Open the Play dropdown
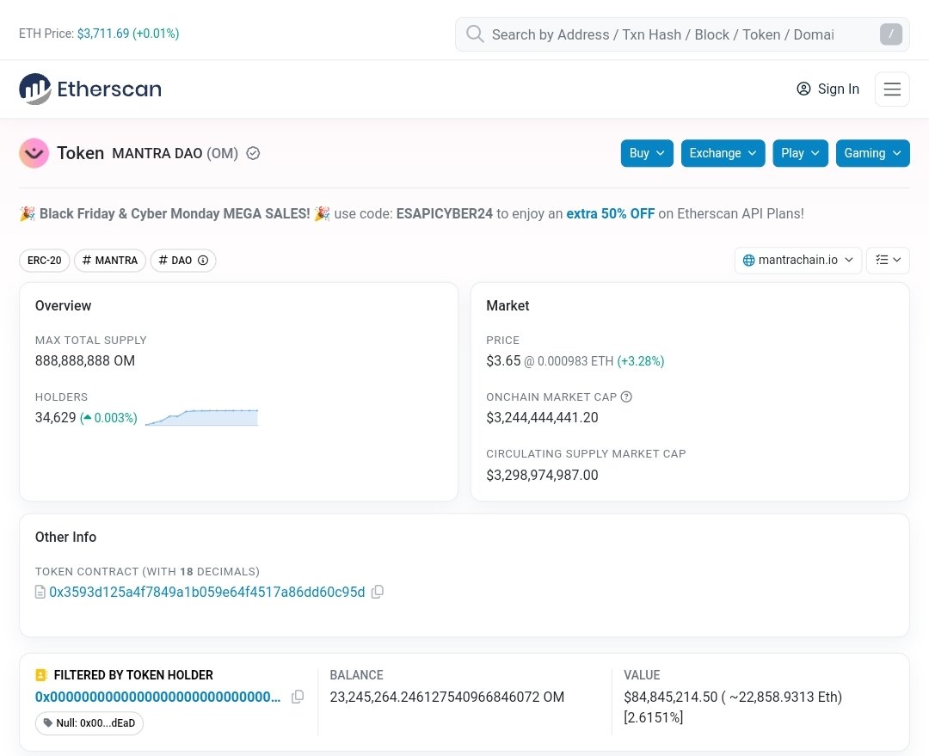The width and height of the screenshot is (929, 756). [x=800, y=153]
